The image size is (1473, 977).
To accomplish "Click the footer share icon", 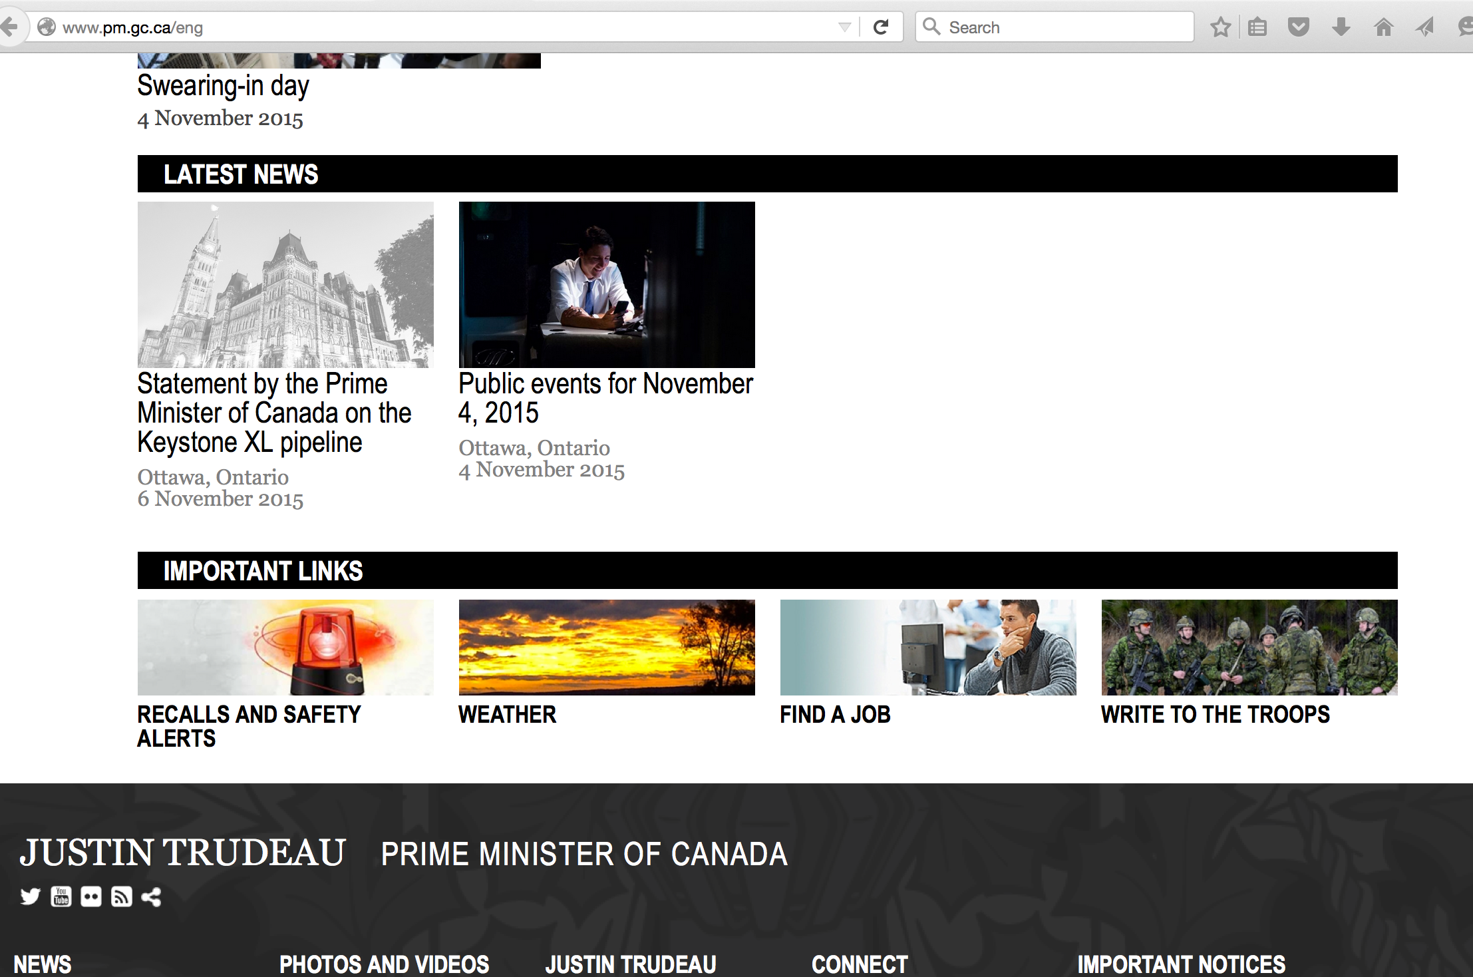I will pyautogui.click(x=152, y=896).
